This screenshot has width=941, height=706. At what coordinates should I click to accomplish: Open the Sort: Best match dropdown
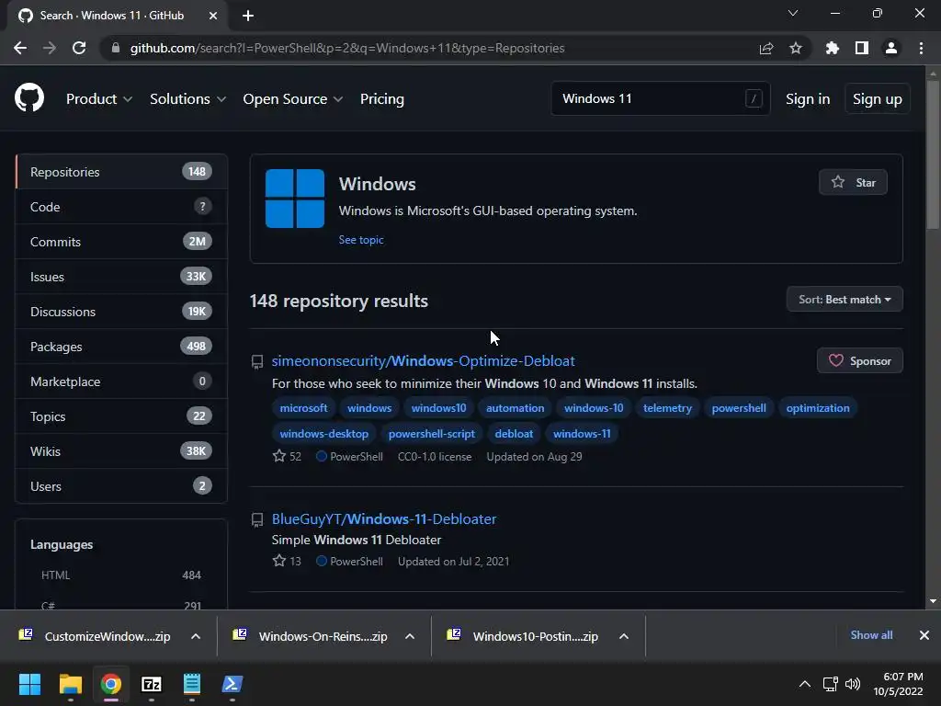[x=845, y=299]
